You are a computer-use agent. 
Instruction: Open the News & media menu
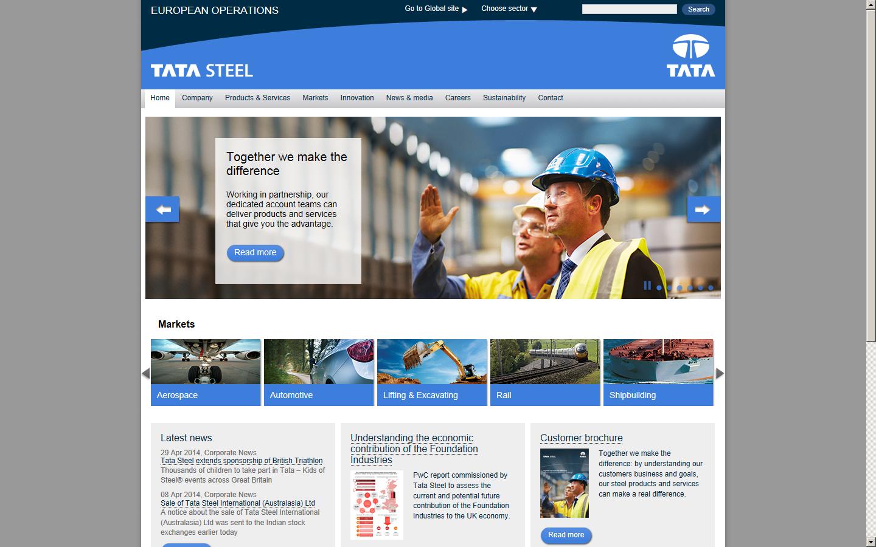[x=409, y=98]
